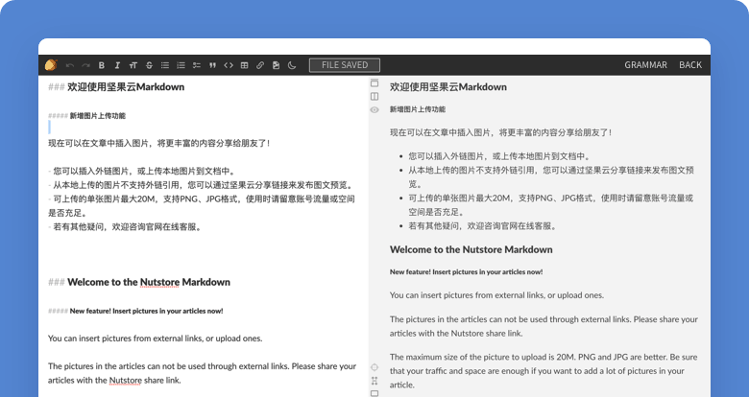Image resolution: width=749 pixels, height=397 pixels.
Task: Insert a code block
Action: [229, 65]
